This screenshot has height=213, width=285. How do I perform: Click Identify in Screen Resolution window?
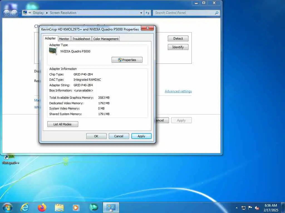178,47
